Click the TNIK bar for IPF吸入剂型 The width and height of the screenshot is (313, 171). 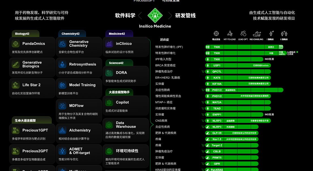pyautogui.click(x=234, y=59)
